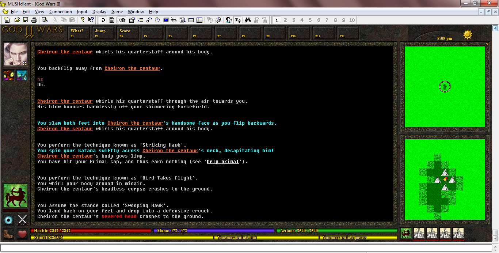The width and height of the screenshot is (499, 253).
Task: Click the player character portrait
Action: 15,54
